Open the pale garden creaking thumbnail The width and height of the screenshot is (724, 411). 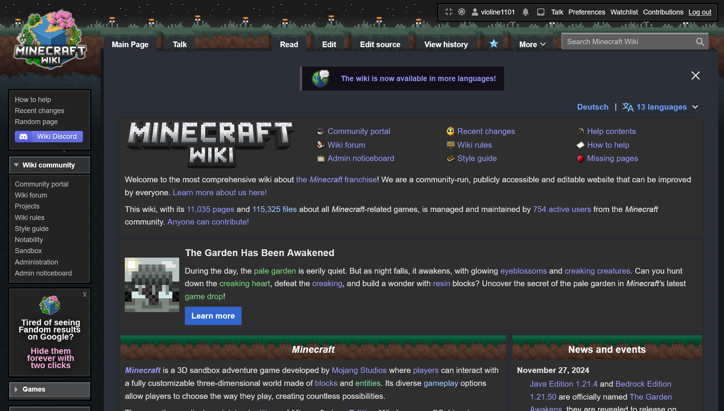(152, 285)
